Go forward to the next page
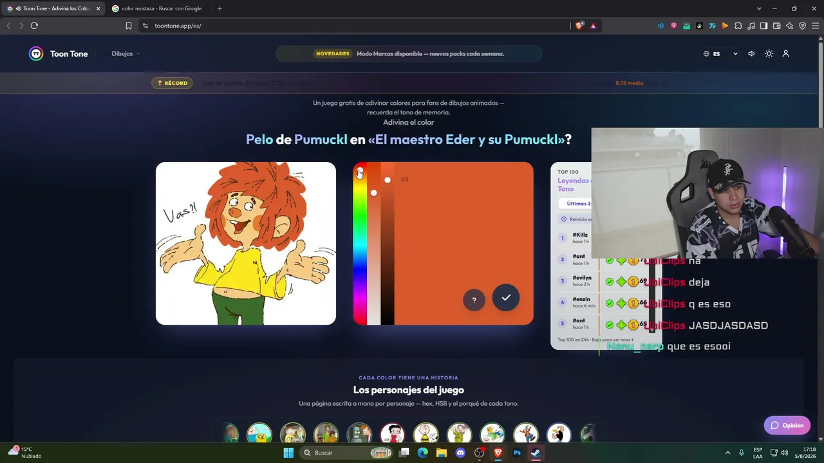The image size is (824, 463). coord(21,26)
